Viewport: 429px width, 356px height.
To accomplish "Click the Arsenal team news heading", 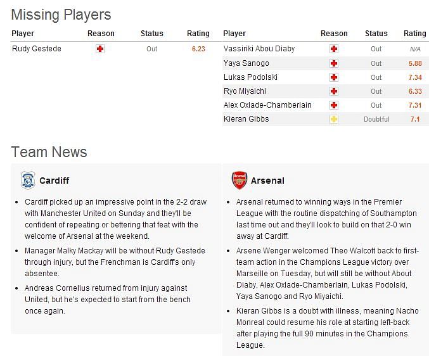I will click(267, 181).
